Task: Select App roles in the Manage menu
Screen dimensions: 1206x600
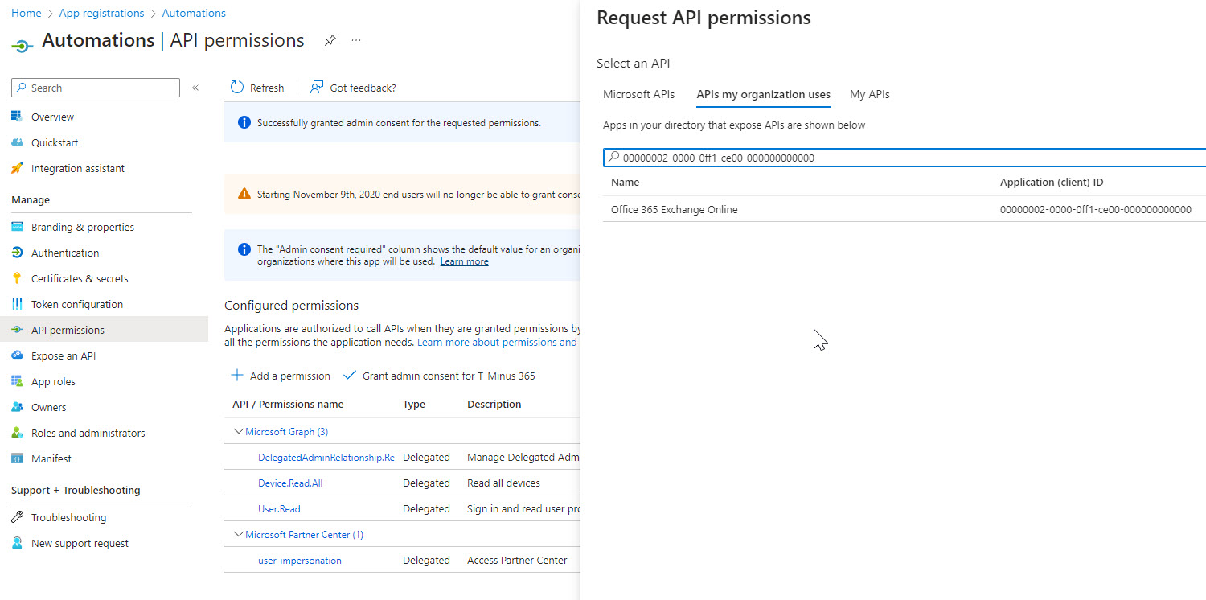Action: [53, 381]
